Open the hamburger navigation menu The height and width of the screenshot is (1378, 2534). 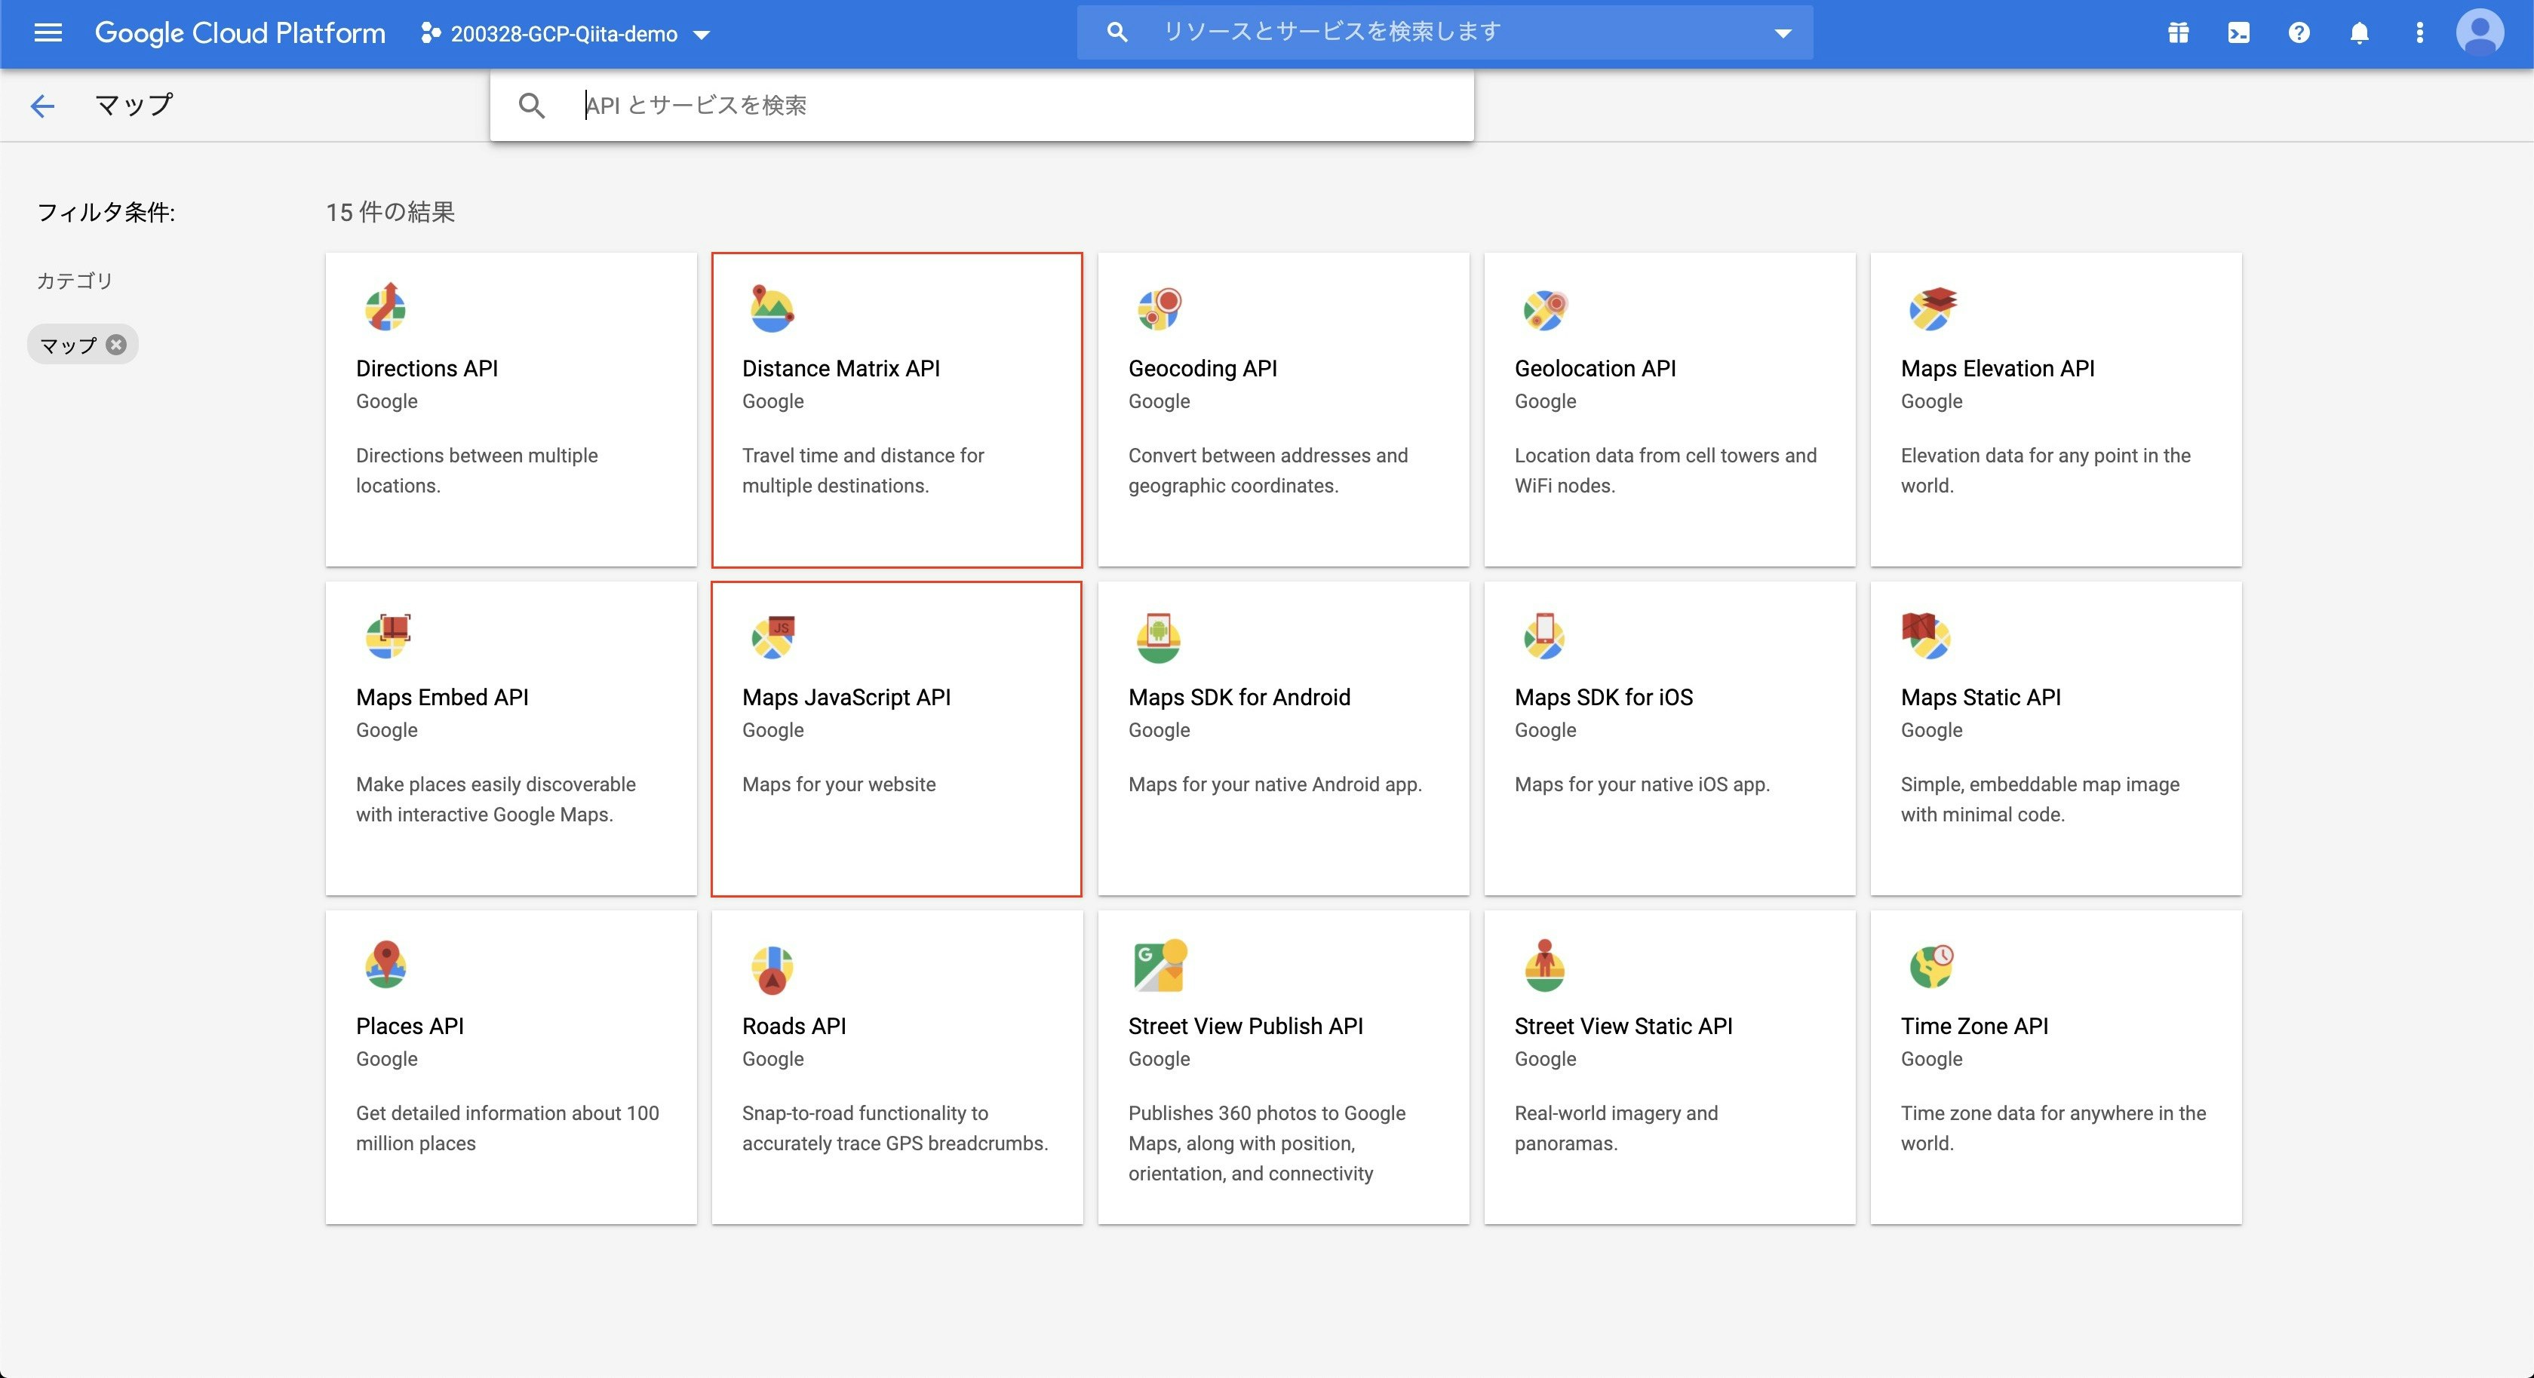click(48, 32)
